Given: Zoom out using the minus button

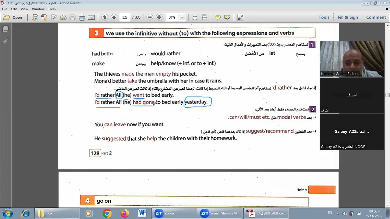Looking at the screenshot, I should 150,17.
